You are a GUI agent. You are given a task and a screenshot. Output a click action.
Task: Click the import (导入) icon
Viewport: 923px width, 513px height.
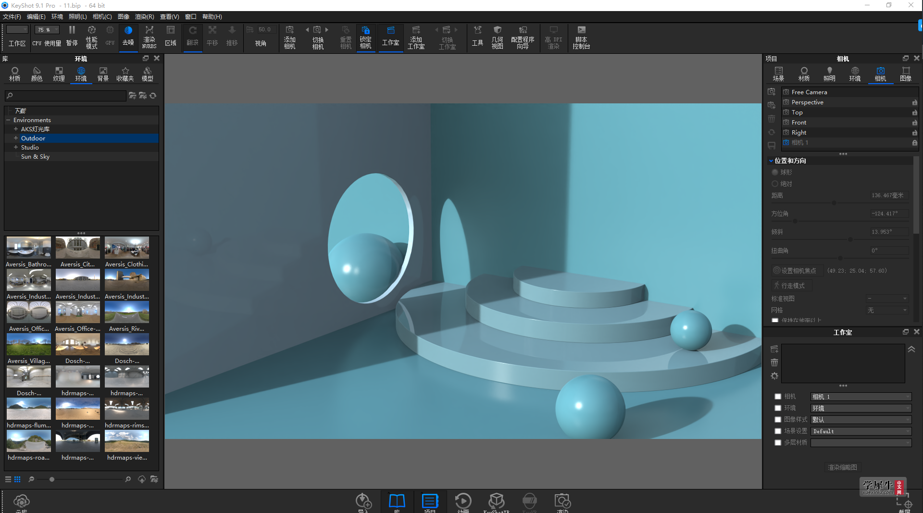coord(363,502)
